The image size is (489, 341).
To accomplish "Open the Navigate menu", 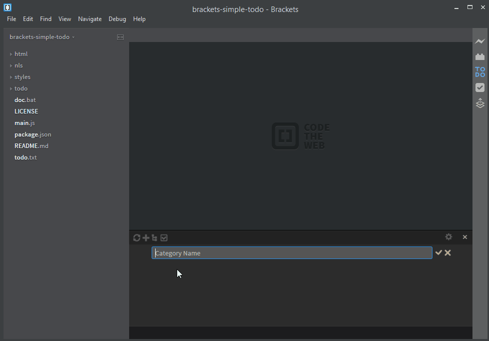I will 90,19.
